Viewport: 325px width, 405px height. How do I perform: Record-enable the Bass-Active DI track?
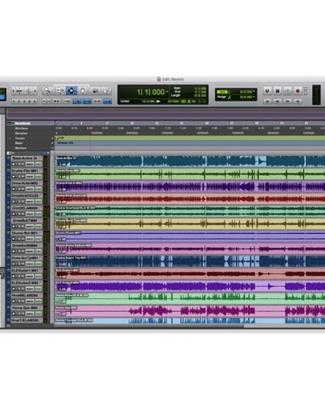(14, 164)
